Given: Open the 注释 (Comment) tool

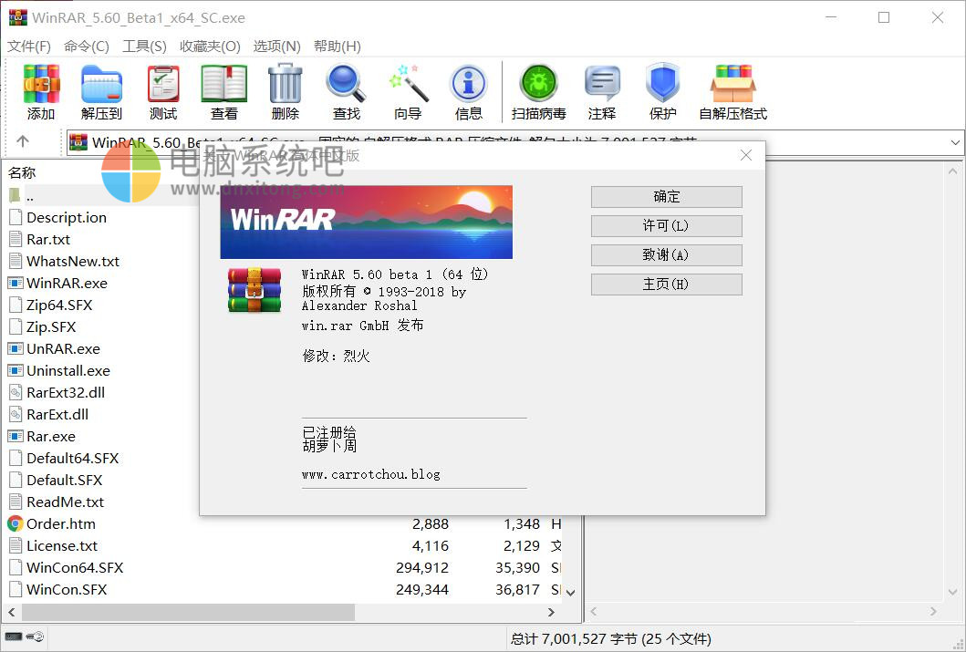Looking at the screenshot, I should tap(602, 92).
